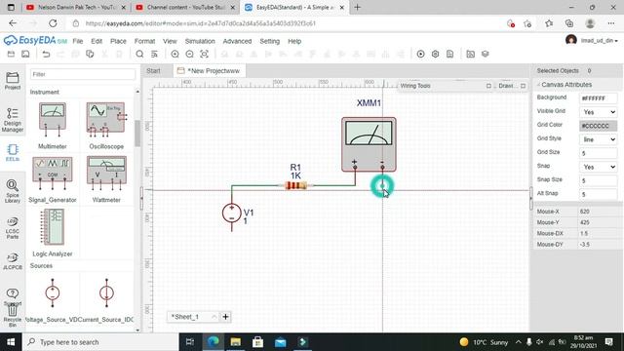The width and height of the screenshot is (624, 351).
Task: Click the Find magnifier toolbar icon
Action: pyautogui.click(x=139, y=54)
